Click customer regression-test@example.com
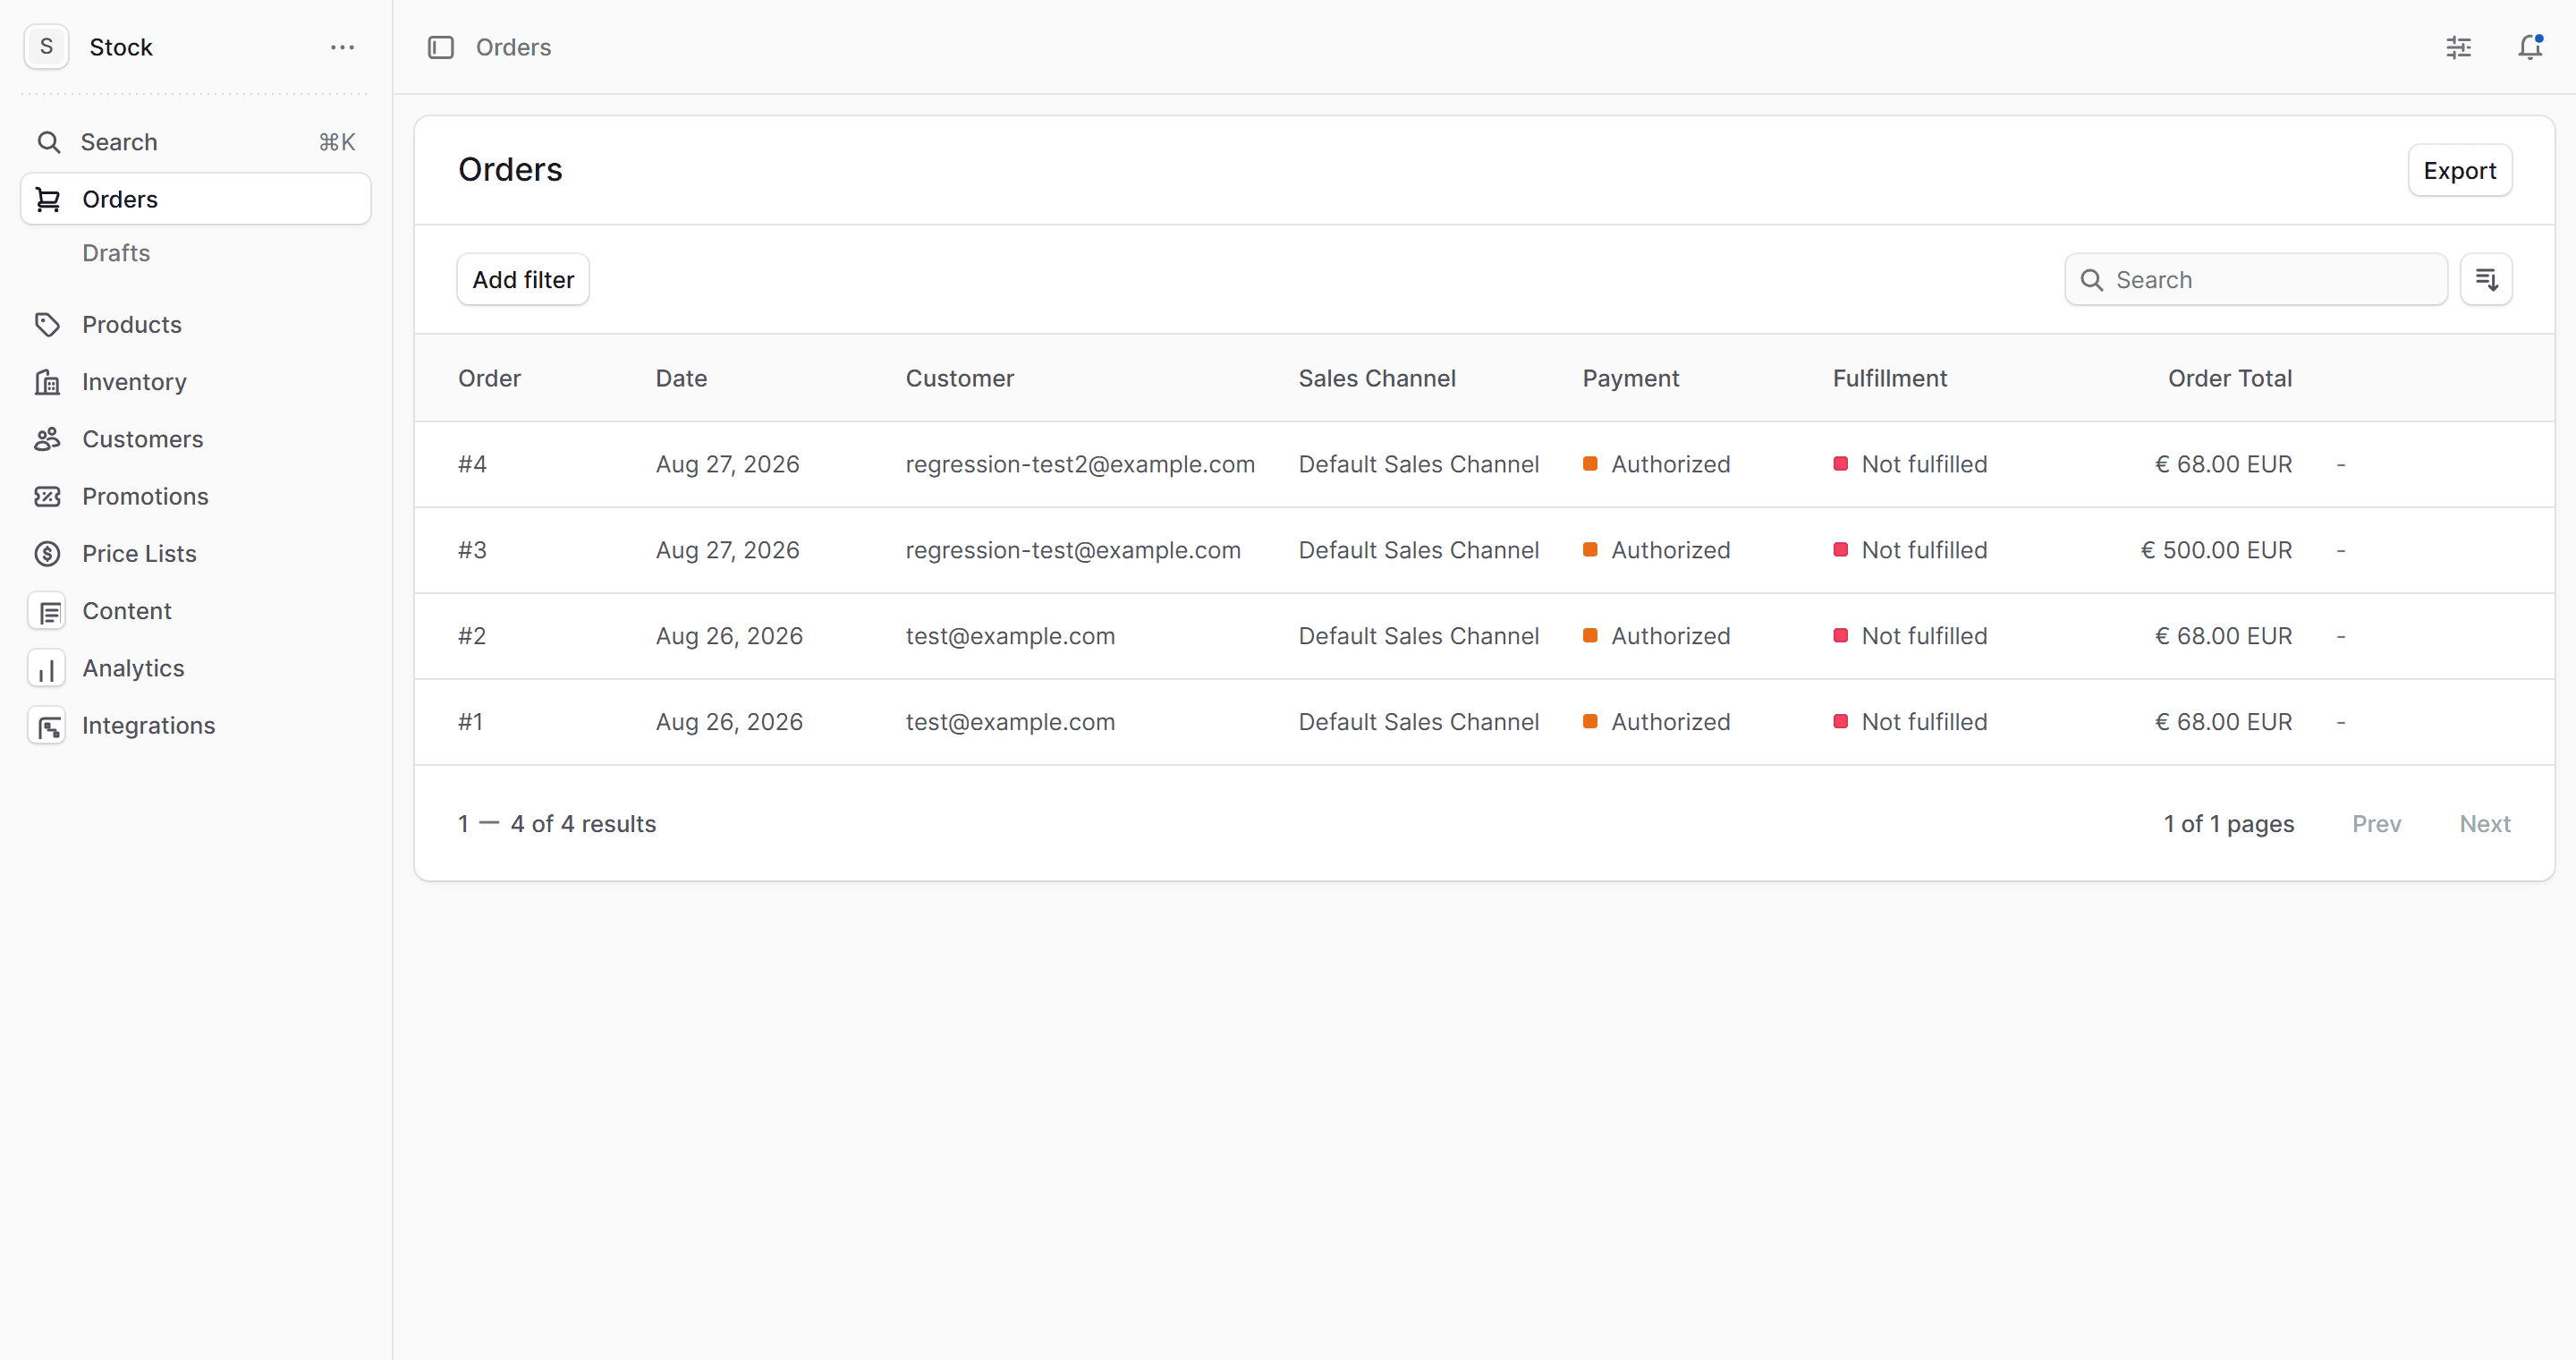The height and width of the screenshot is (1360, 2576). click(1073, 550)
